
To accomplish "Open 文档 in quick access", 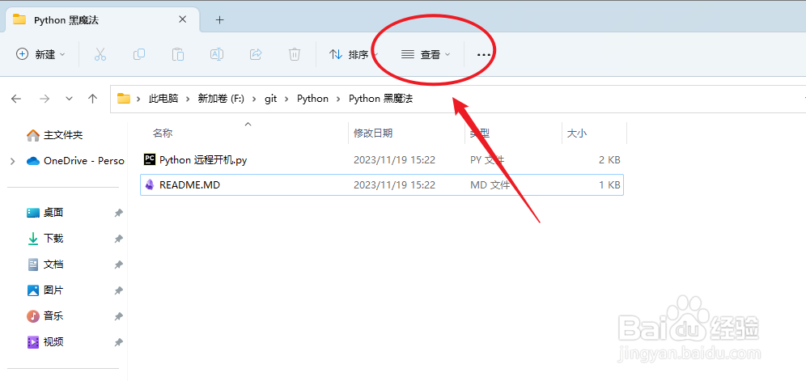I will 53,265.
